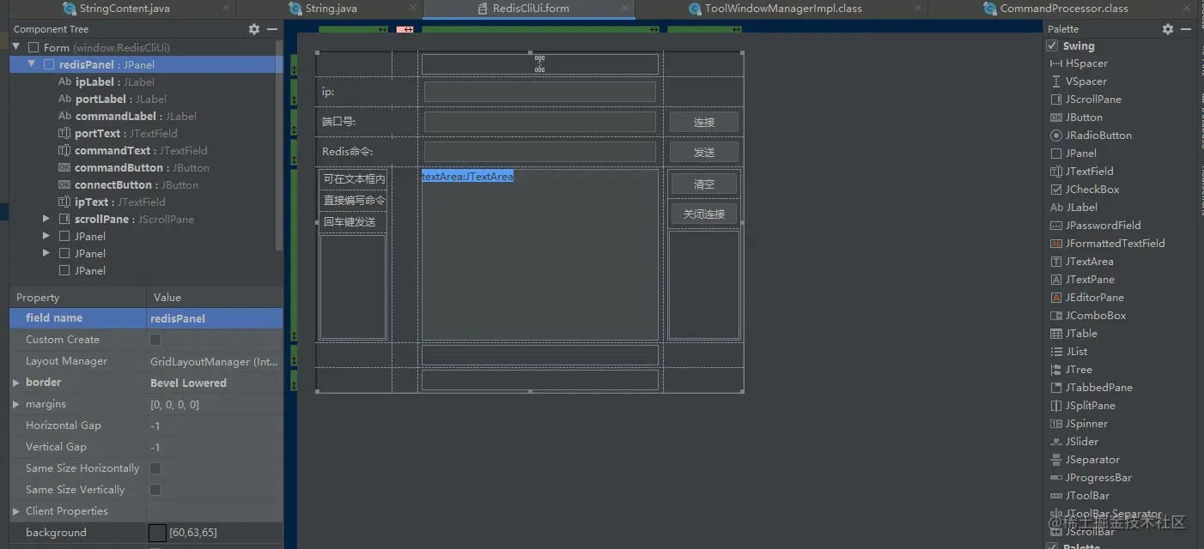The height and width of the screenshot is (549, 1204).
Task: Click the ip text field in designer
Action: click(540, 92)
